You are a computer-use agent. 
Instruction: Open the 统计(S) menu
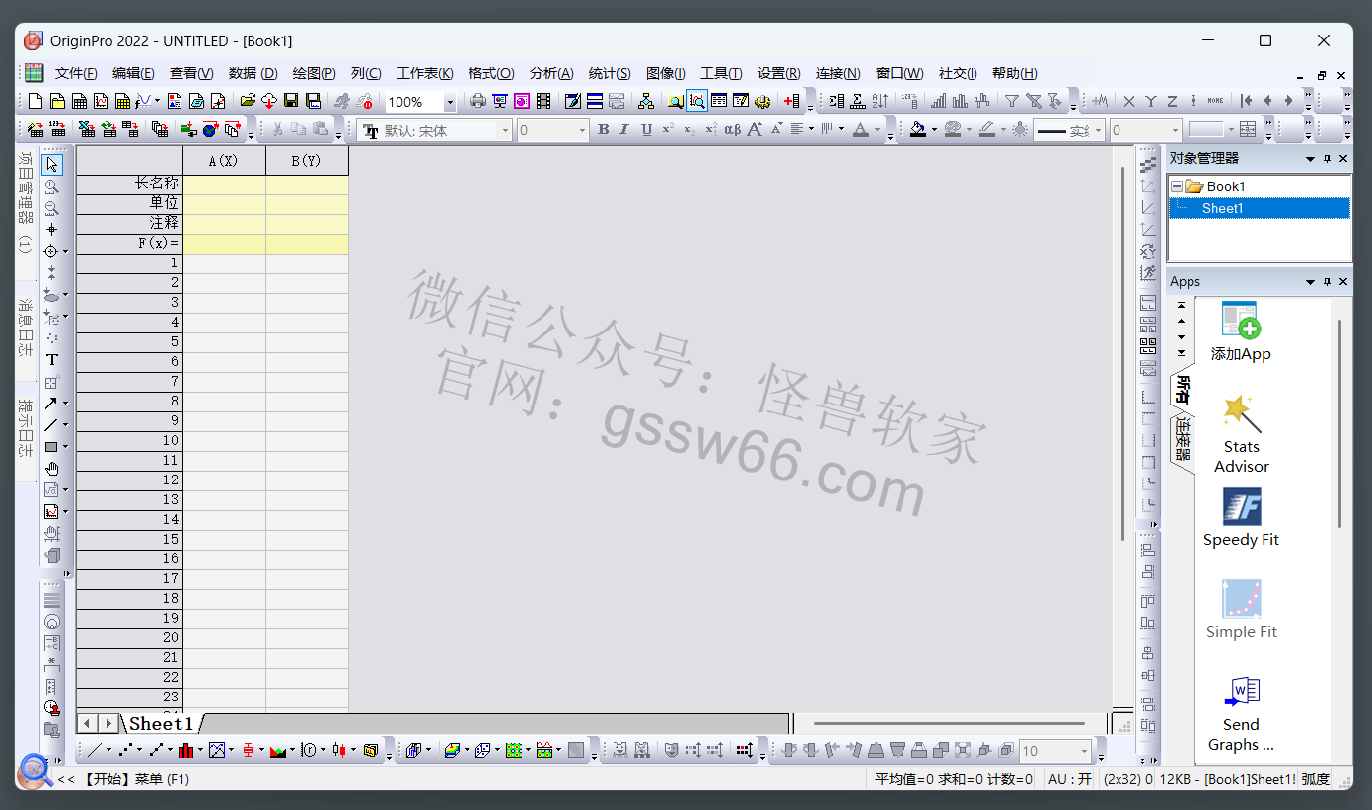(610, 73)
